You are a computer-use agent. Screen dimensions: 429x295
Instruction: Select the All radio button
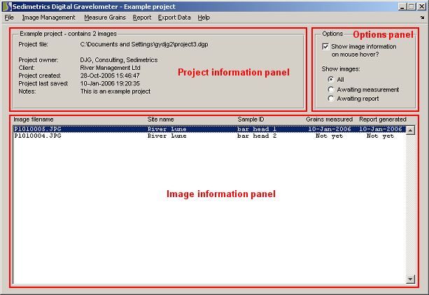click(x=331, y=79)
